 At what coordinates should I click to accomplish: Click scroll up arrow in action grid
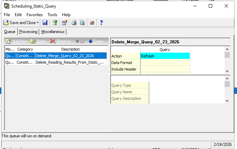(x=227, y=49)
